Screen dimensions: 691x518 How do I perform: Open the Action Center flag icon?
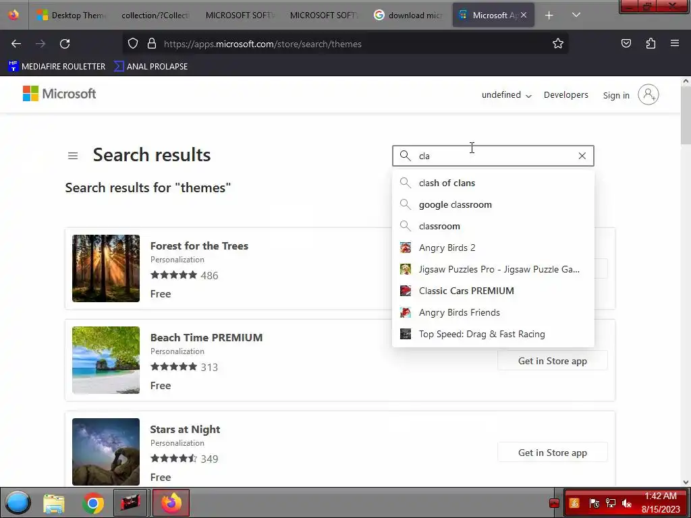(x=594, y=503)
